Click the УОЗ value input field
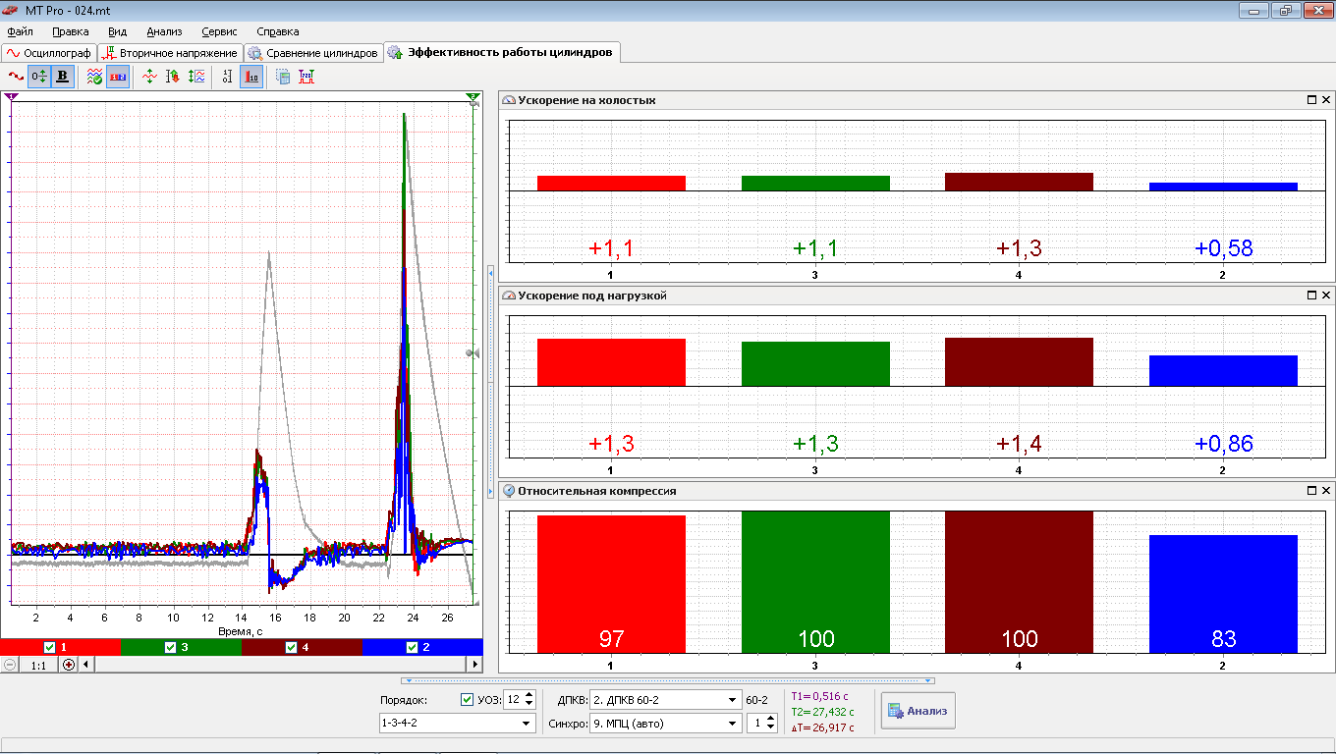The width and height of the screenshot is (1336, 754). point(514,700)
